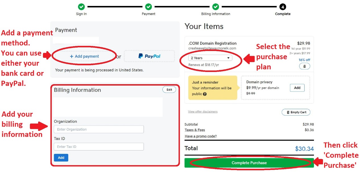Click the help icon beside 'public'

[x=205, y=94]
